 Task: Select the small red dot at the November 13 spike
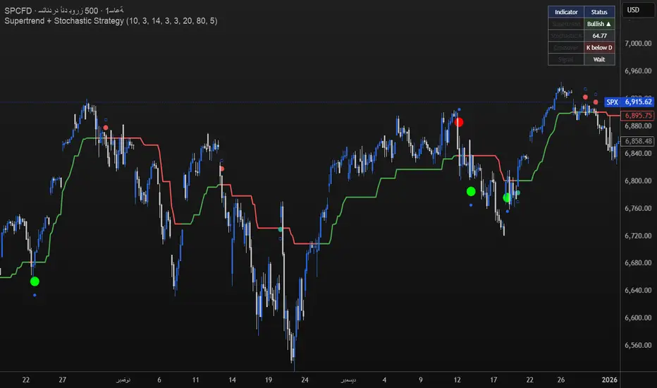pyautogui.click(x=221, y=169)
